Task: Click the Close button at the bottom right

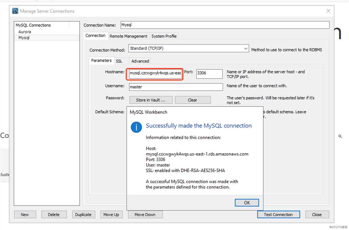Action: [317, 215]
